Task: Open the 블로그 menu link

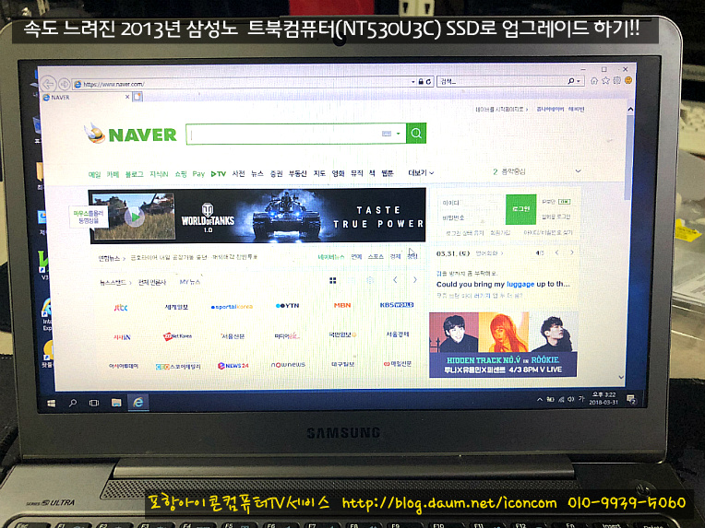Action: point(134,174)
